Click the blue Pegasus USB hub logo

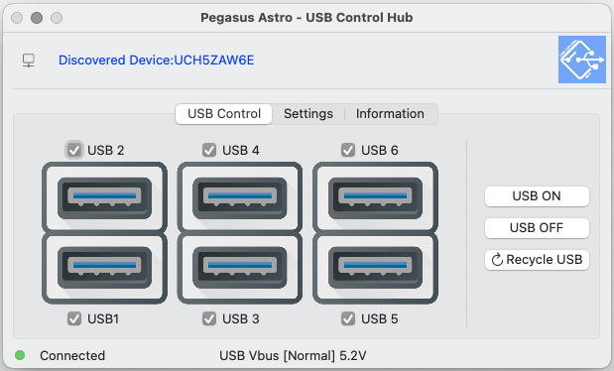tap(582, 60)
